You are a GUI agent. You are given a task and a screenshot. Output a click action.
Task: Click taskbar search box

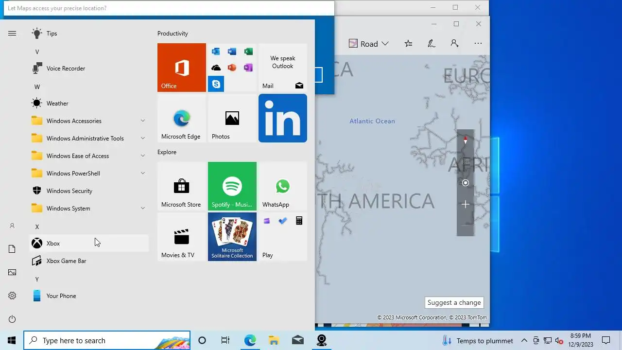(x=107, y=340)
